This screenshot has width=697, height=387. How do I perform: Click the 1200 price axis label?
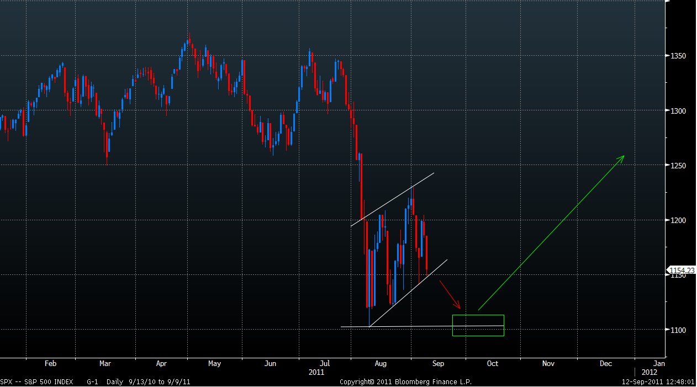point(678,220)
